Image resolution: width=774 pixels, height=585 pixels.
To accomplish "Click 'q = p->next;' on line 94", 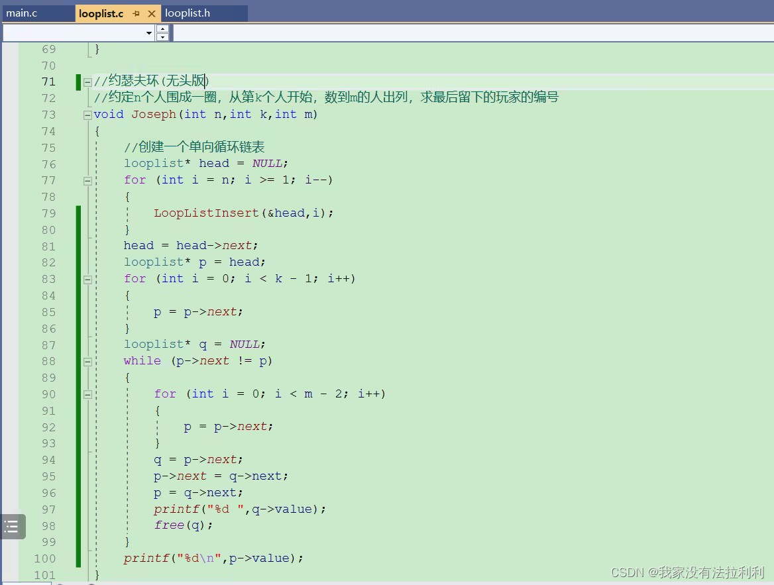I will (x=198, y=460).
